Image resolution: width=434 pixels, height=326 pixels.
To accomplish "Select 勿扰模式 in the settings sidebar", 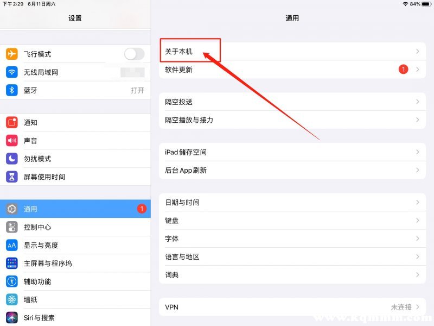I will point(75,159).
